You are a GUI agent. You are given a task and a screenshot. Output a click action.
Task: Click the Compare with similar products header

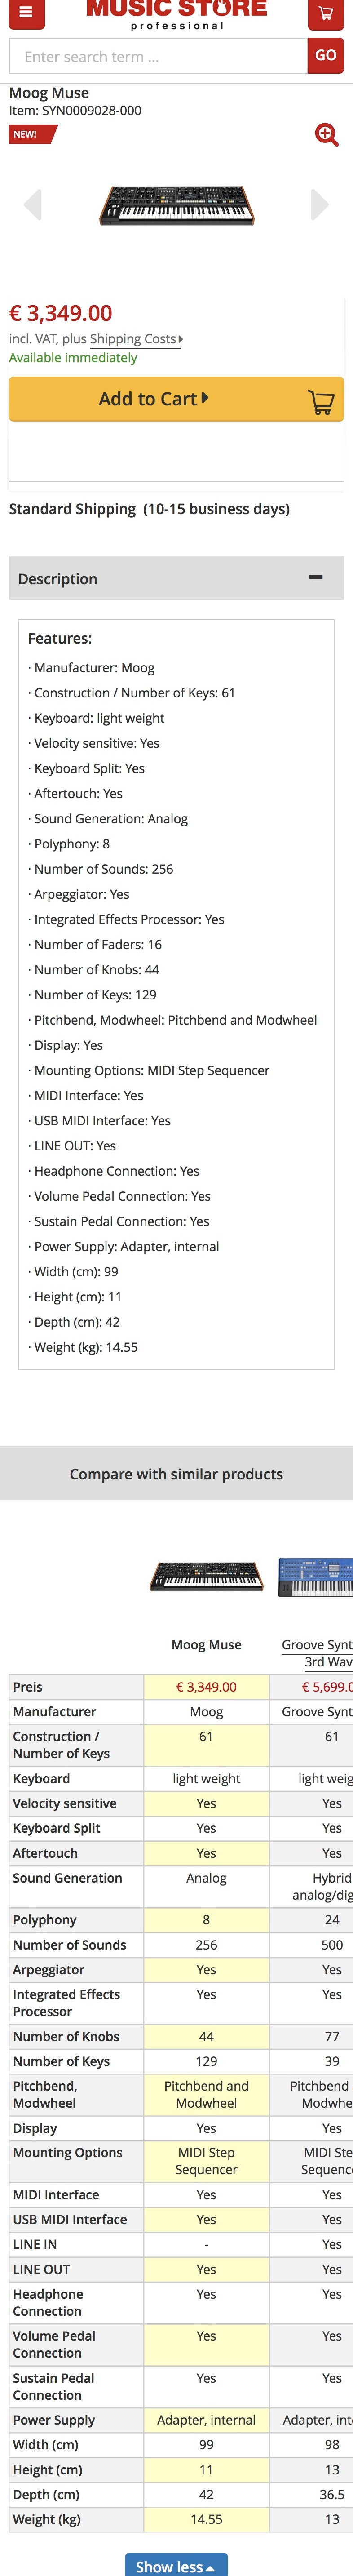pos(176,1473)
